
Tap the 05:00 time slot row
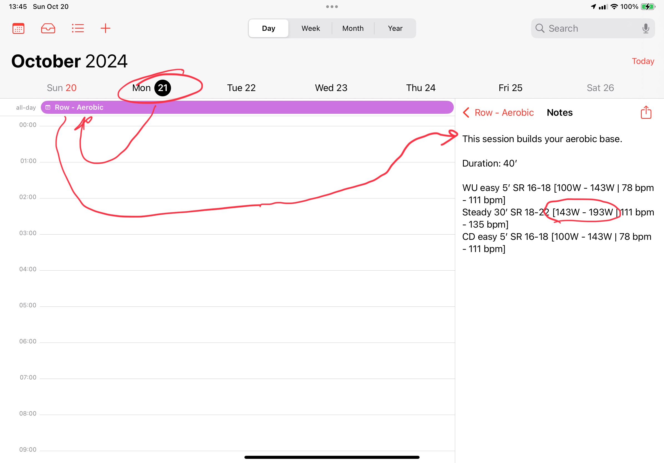point(247,324)
